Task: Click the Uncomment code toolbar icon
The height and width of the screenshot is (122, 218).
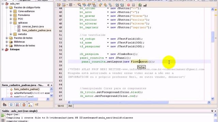Action: point(145,5)
